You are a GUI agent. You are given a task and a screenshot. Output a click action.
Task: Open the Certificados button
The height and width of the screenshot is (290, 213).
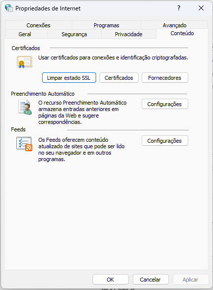point(119,78)
